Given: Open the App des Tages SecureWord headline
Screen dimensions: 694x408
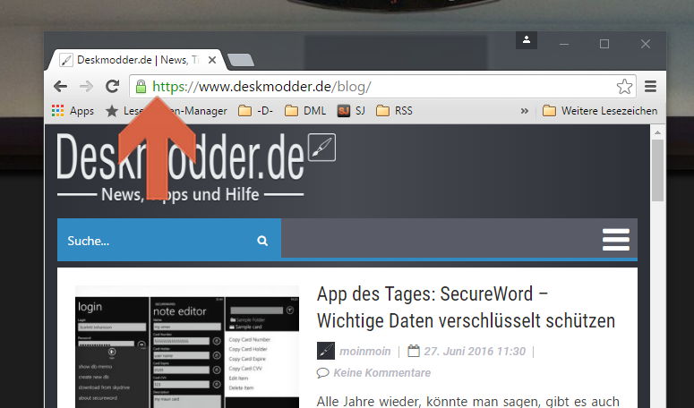Looking at the screenshot, I should click(466, 307).
